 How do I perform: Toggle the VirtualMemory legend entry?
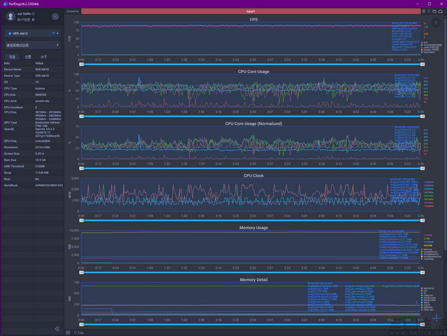(x=430, y=254)
